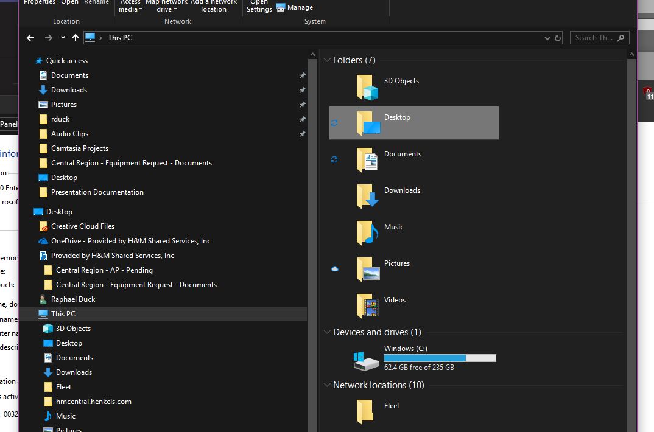654x432 pixels.
Task: Go up one level with the up arrow
Action: (x=76, y=38)
